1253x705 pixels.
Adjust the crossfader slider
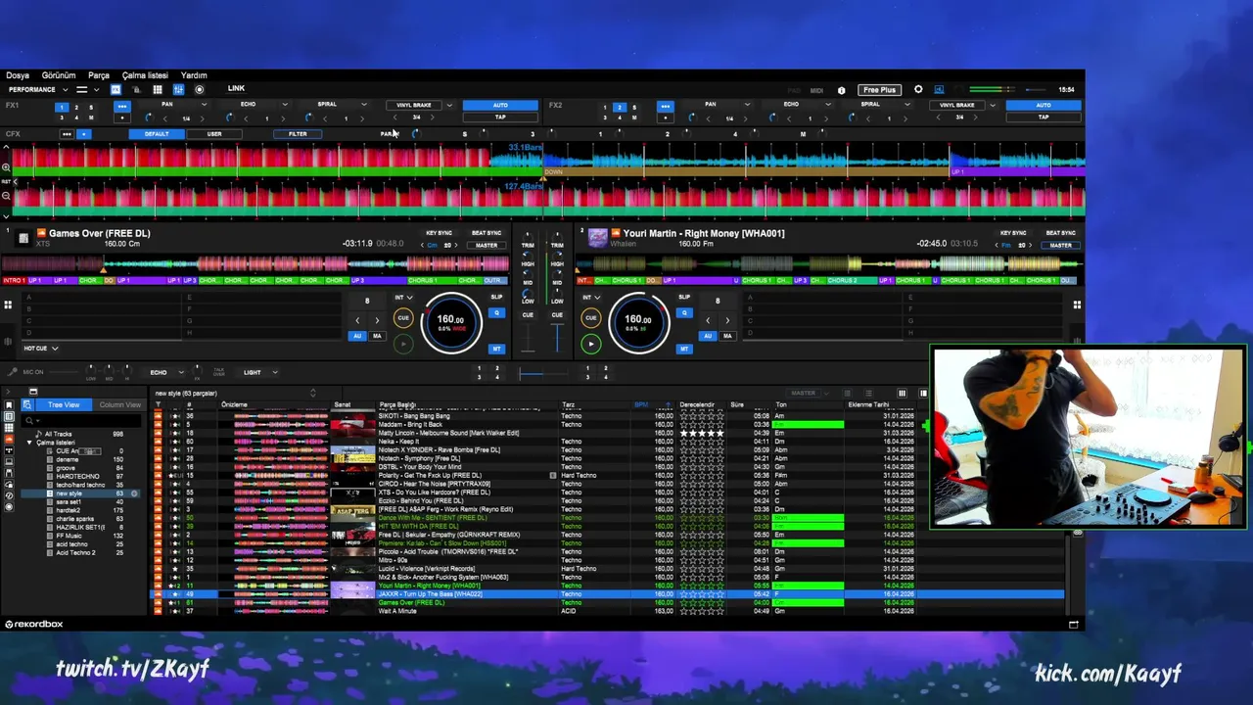pyautogui.click(x=543, y=372)
